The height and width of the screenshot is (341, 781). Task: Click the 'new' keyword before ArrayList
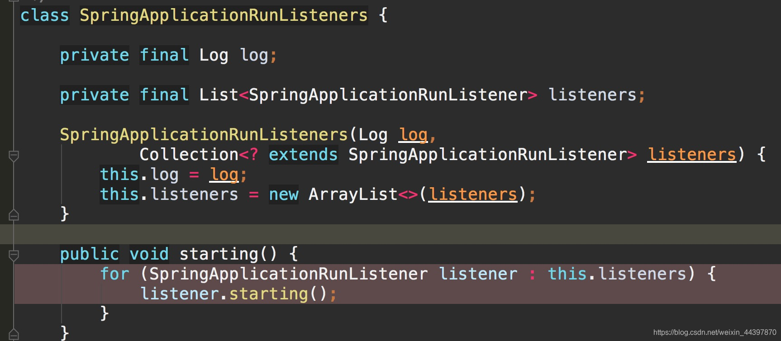click(284, 194)
